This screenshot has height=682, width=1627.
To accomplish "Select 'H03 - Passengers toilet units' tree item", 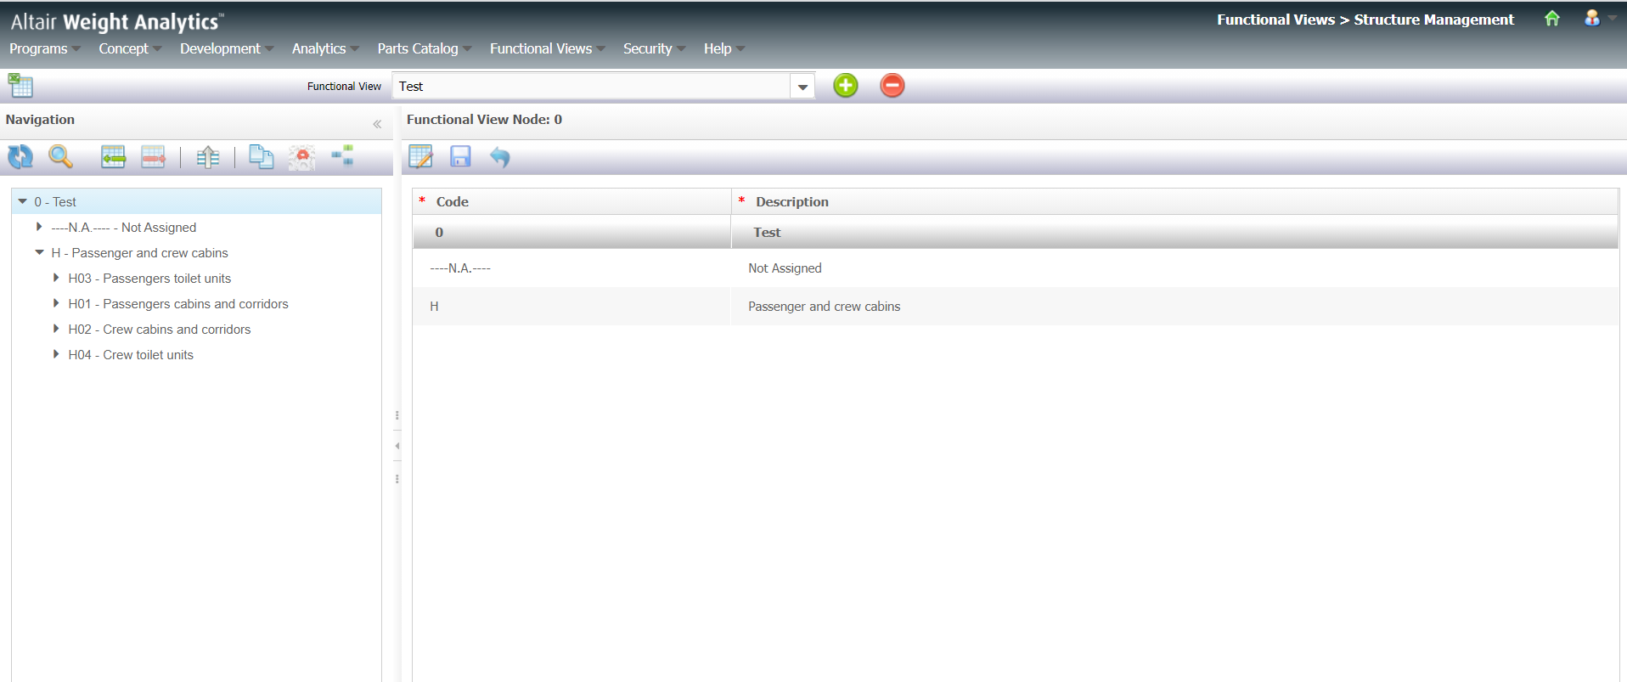I will click(149, 279).
